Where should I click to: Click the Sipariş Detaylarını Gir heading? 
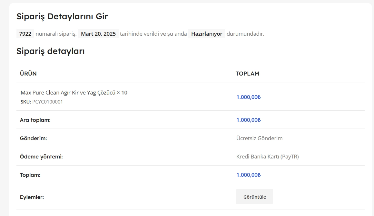click(62, 17)
